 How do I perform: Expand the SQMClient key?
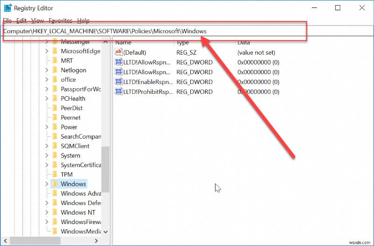point(47,146)
